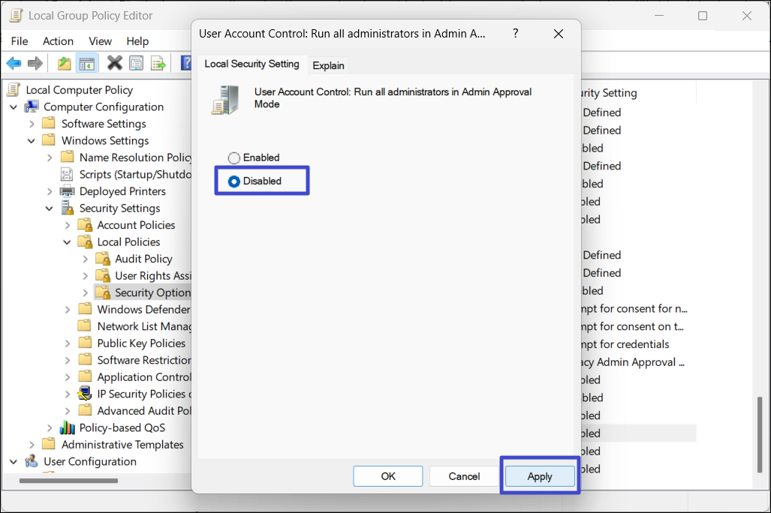
Task: Click the Up One Level folder icon
Action: click(65, 64)
